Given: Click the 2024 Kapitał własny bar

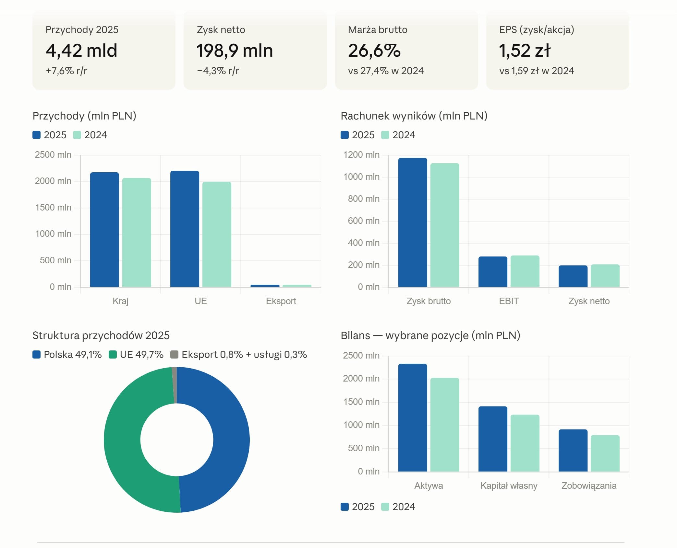Looking at the screenshot, I should pyautogui.click(x=525, y=442).
